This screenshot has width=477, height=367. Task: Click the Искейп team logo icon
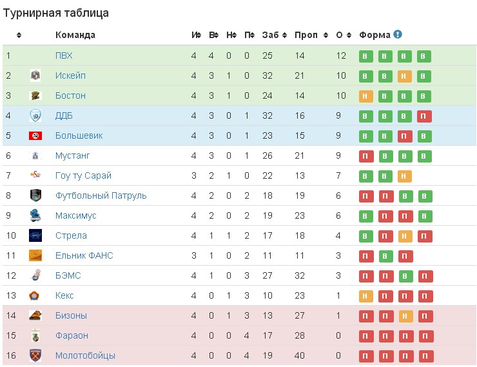tap(35, 75)
